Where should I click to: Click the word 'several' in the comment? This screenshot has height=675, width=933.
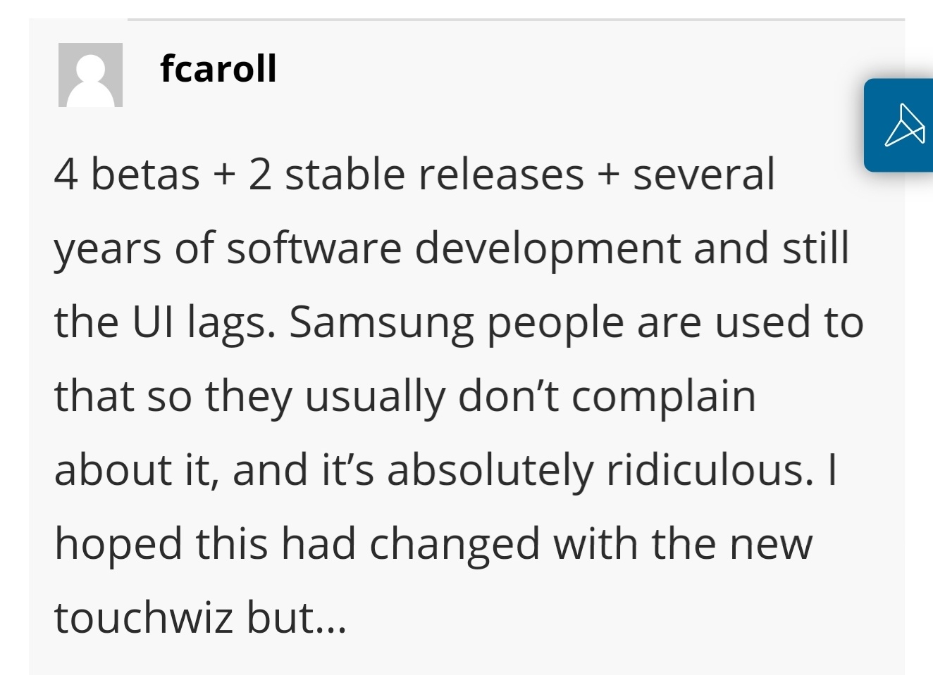pyautogui.click(x=703, y=175)
